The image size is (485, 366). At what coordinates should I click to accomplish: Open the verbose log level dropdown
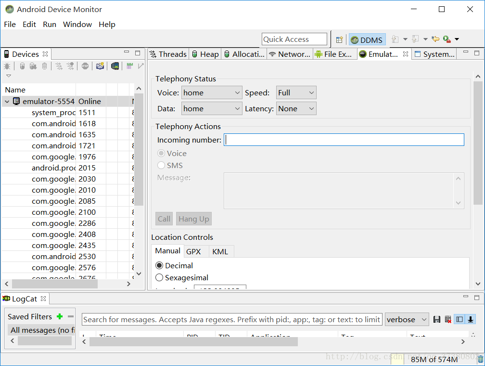(x=407, y=319)
